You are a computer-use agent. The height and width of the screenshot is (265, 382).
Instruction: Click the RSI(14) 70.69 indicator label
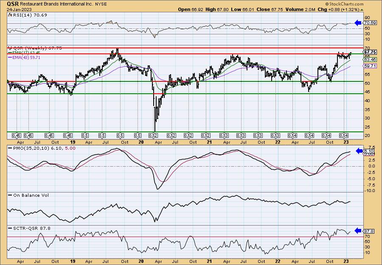point(29,15)
